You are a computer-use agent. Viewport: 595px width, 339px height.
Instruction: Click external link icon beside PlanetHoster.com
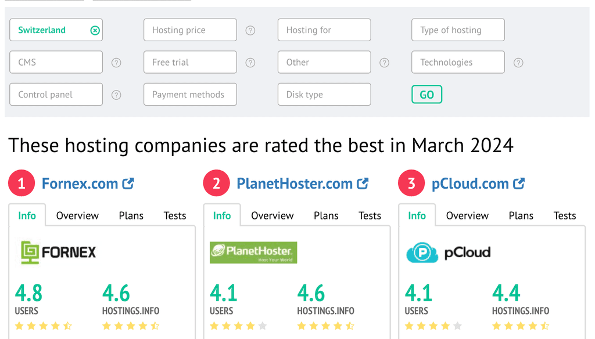point(363,184)
